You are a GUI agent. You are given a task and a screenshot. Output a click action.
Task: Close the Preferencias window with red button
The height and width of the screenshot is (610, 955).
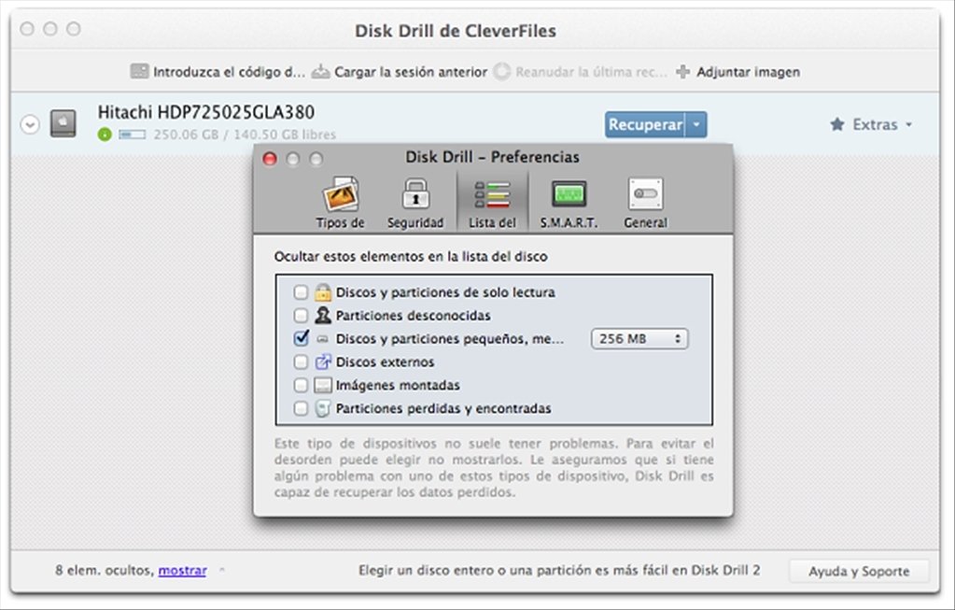tap(269, 159)
